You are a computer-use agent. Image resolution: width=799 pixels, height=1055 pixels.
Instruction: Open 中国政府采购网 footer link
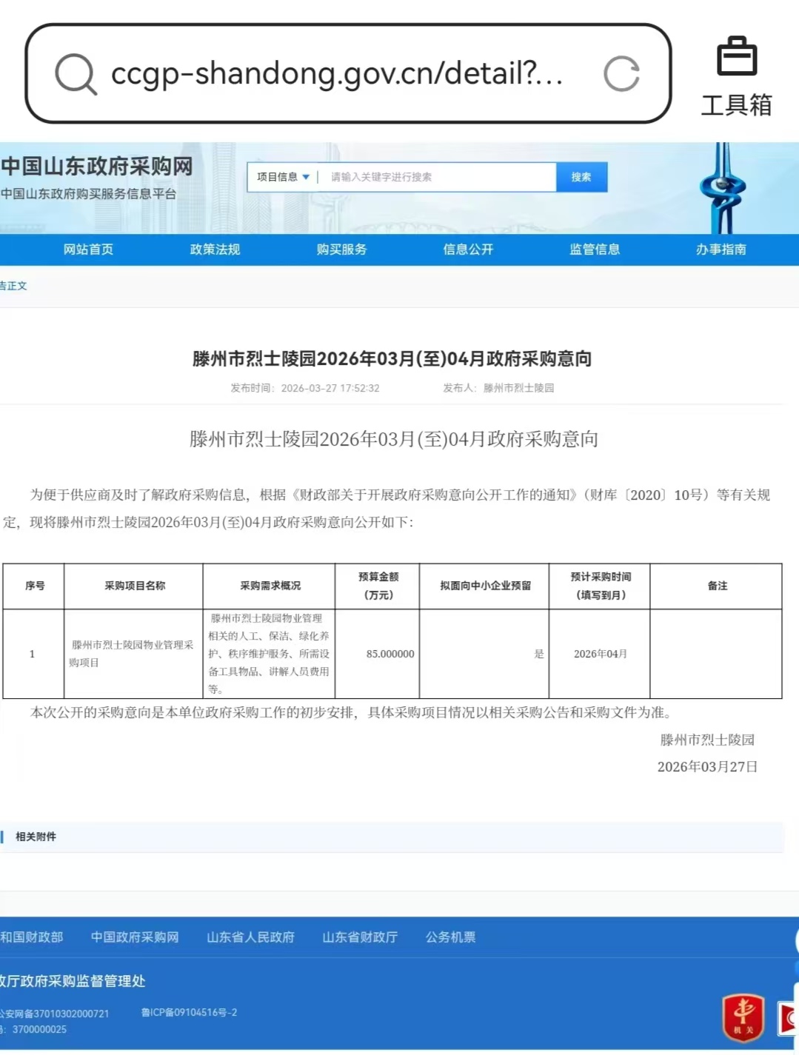coord(135,937)
